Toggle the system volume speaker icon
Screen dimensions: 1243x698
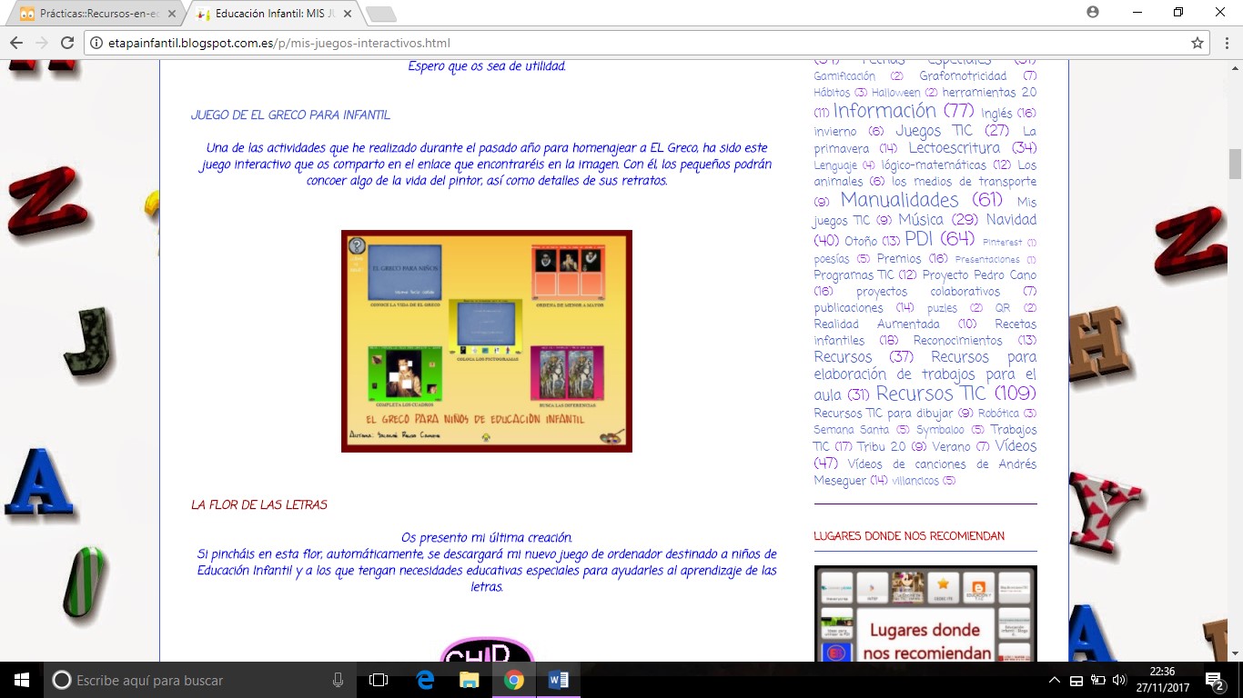[x=1118, y=680]
